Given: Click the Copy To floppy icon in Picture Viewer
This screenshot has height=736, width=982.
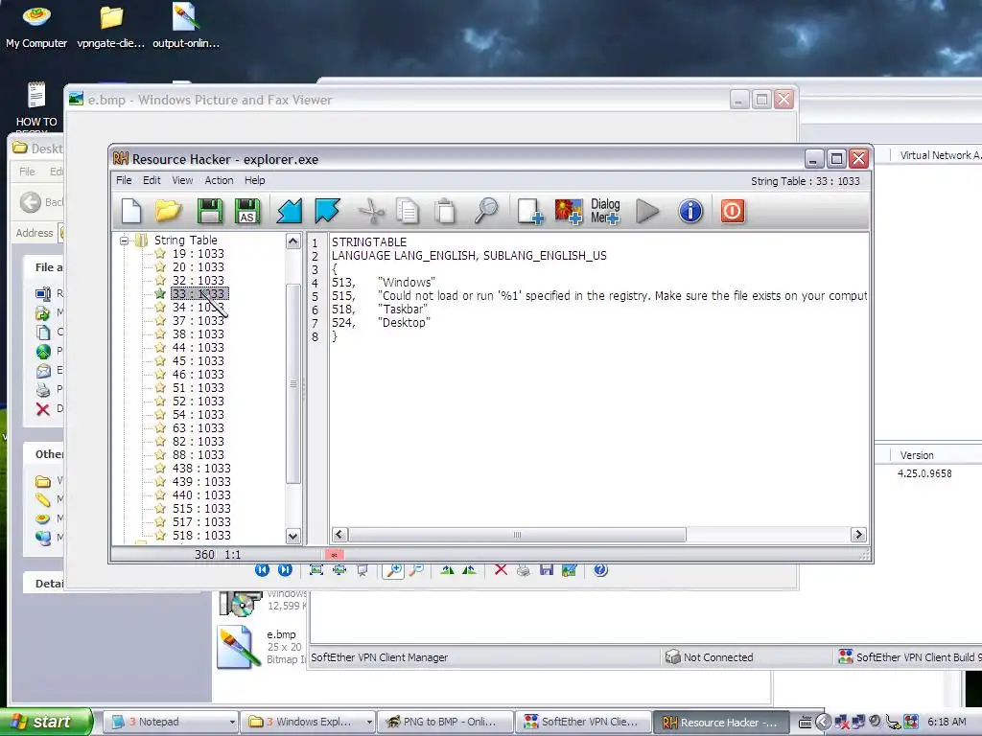Looking at the screenshot, I should click(x=546, y=569).
